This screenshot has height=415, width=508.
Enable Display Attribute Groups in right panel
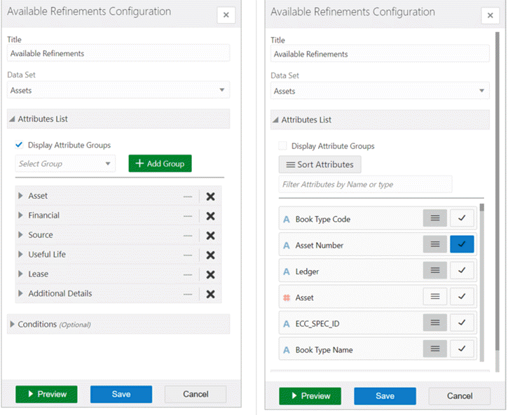282,146
